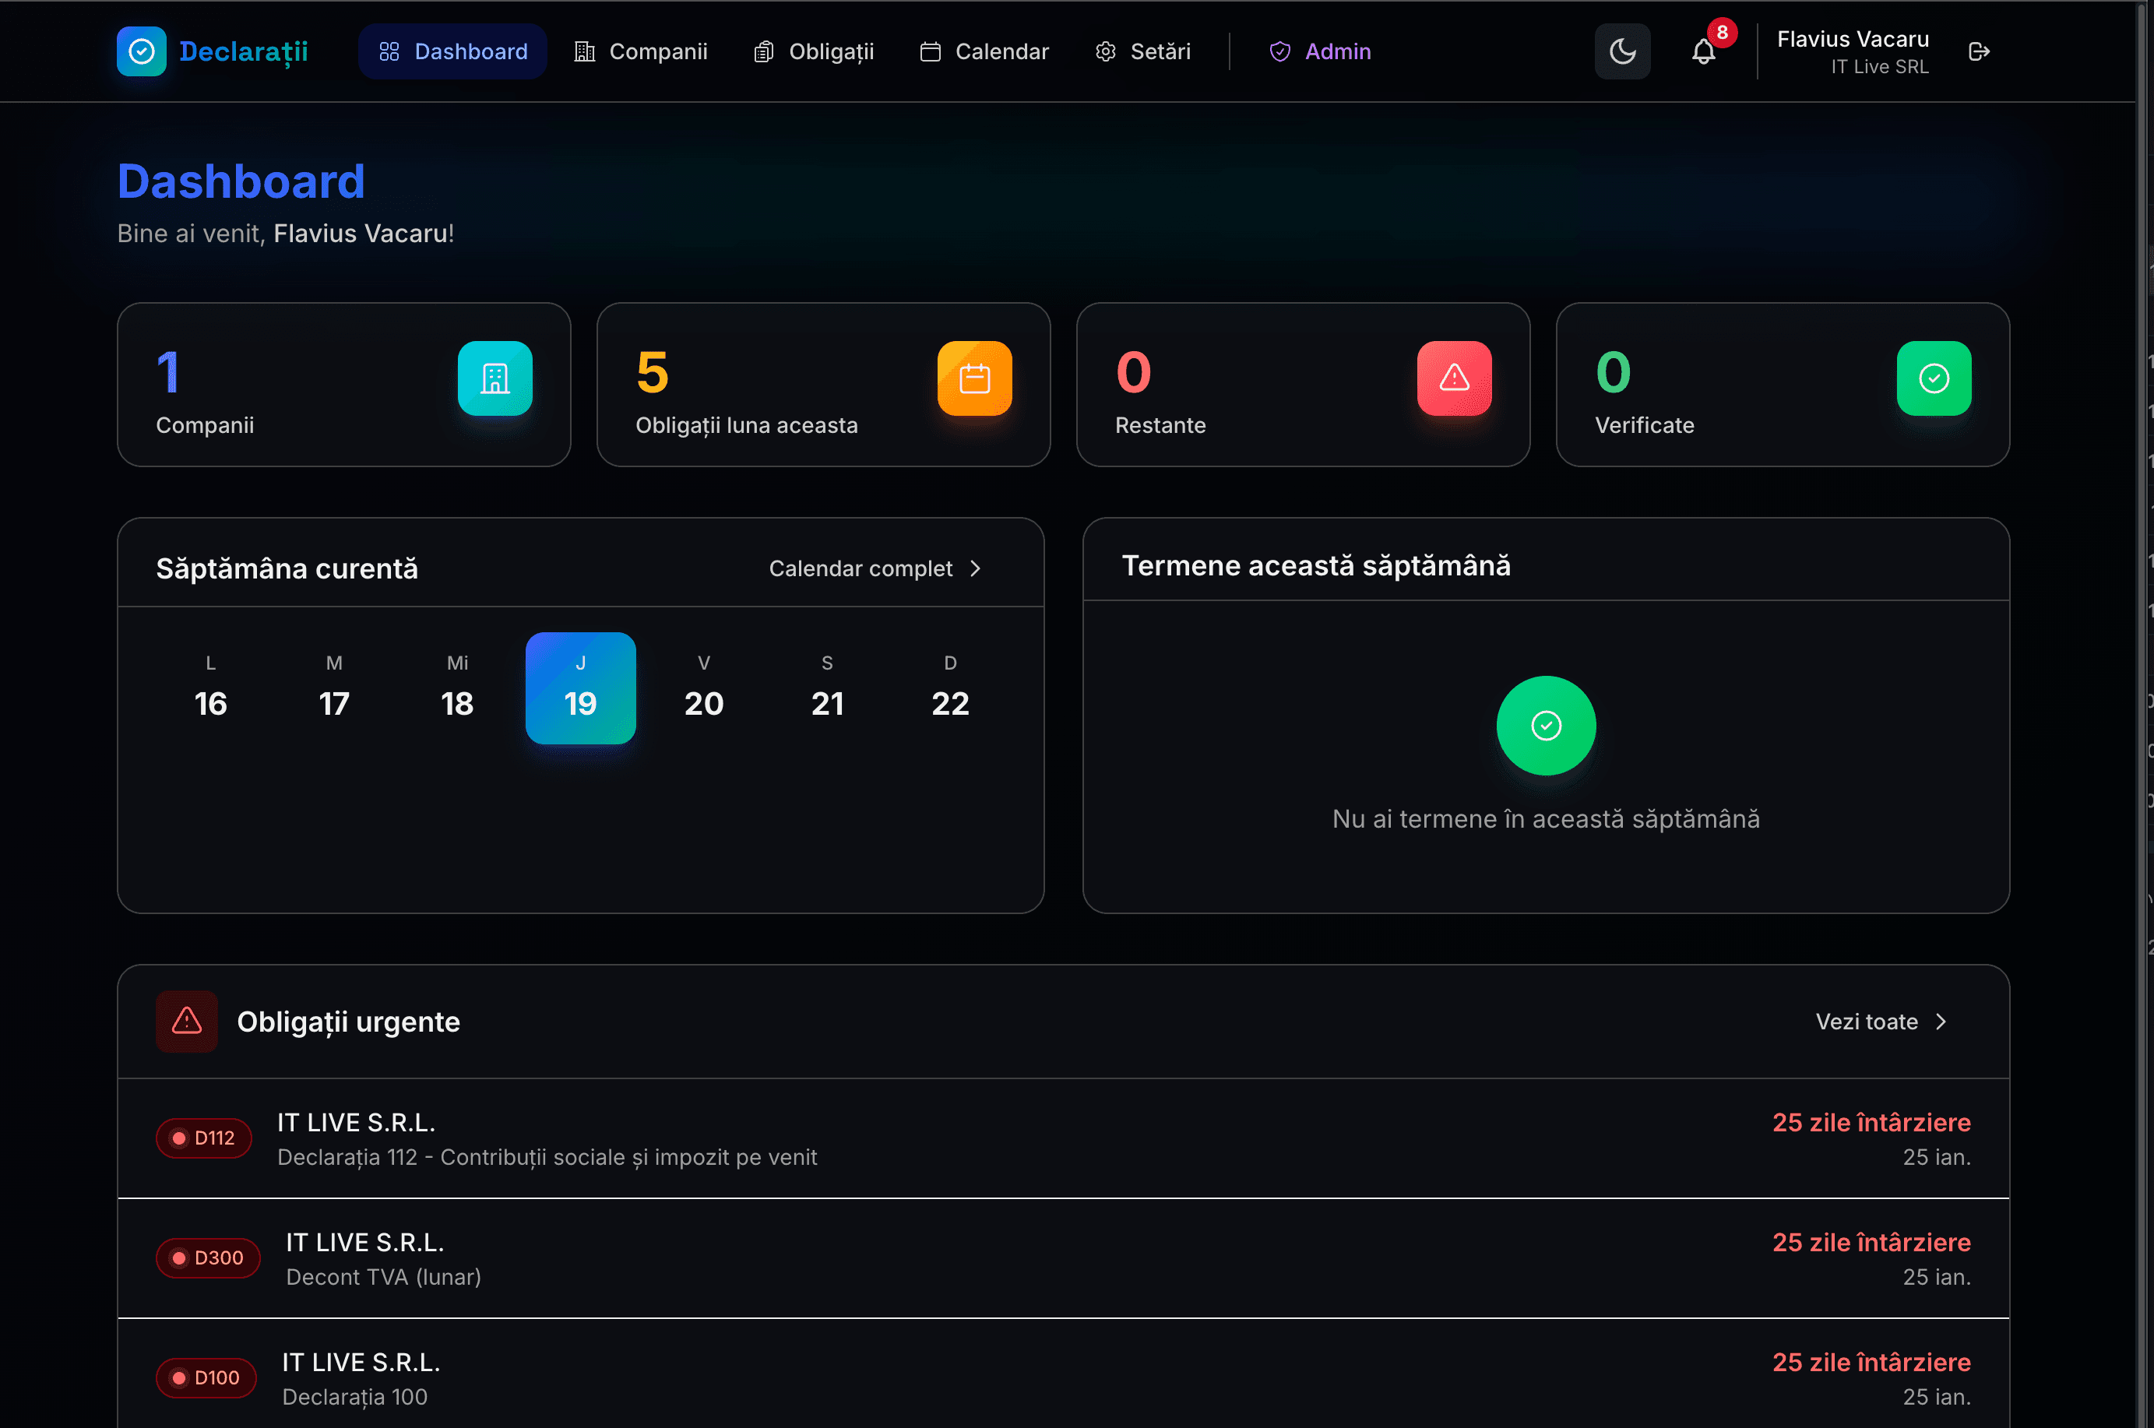
Task: Click the Declarații logo icon
Action: [x=141, y=51]
